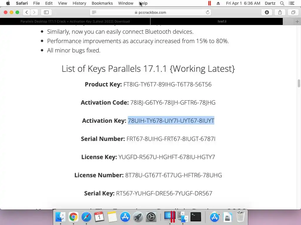
Task: Open App Store from the Dock
Action: pyautogui.click(x=125, y=217)
